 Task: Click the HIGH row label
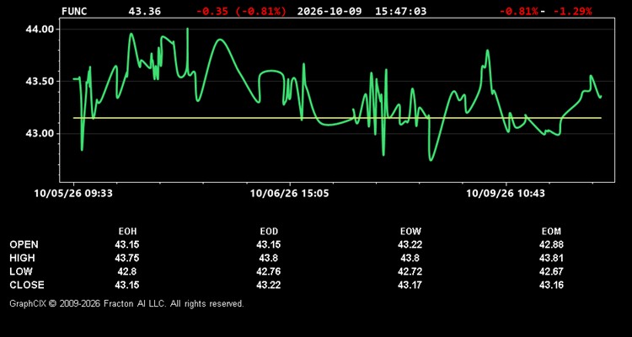[x=22, y=258]
